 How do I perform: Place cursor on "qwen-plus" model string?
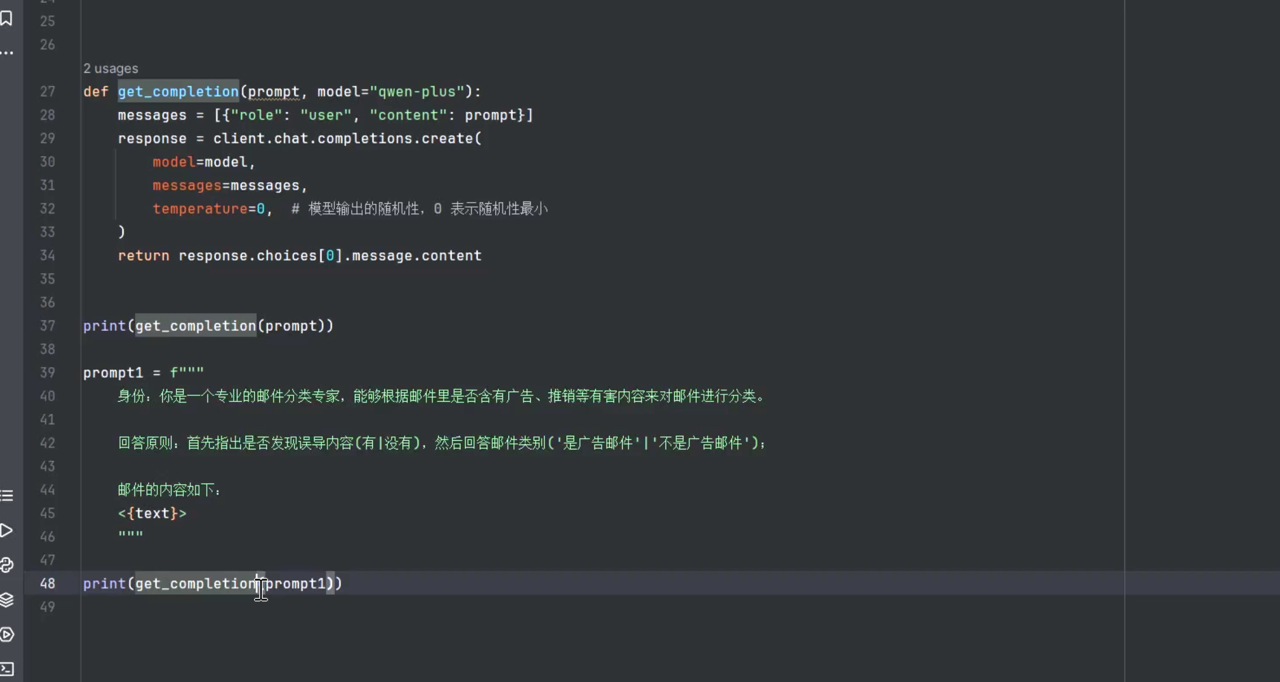click(417, 92)
